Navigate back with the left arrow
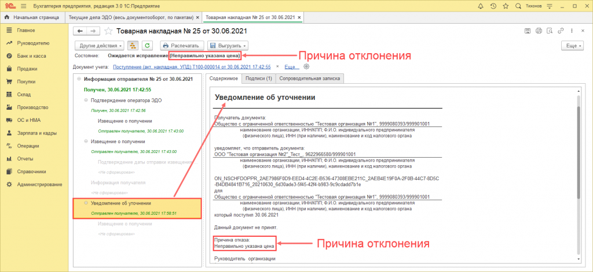593x272 pixels. (x=80, y=31)
